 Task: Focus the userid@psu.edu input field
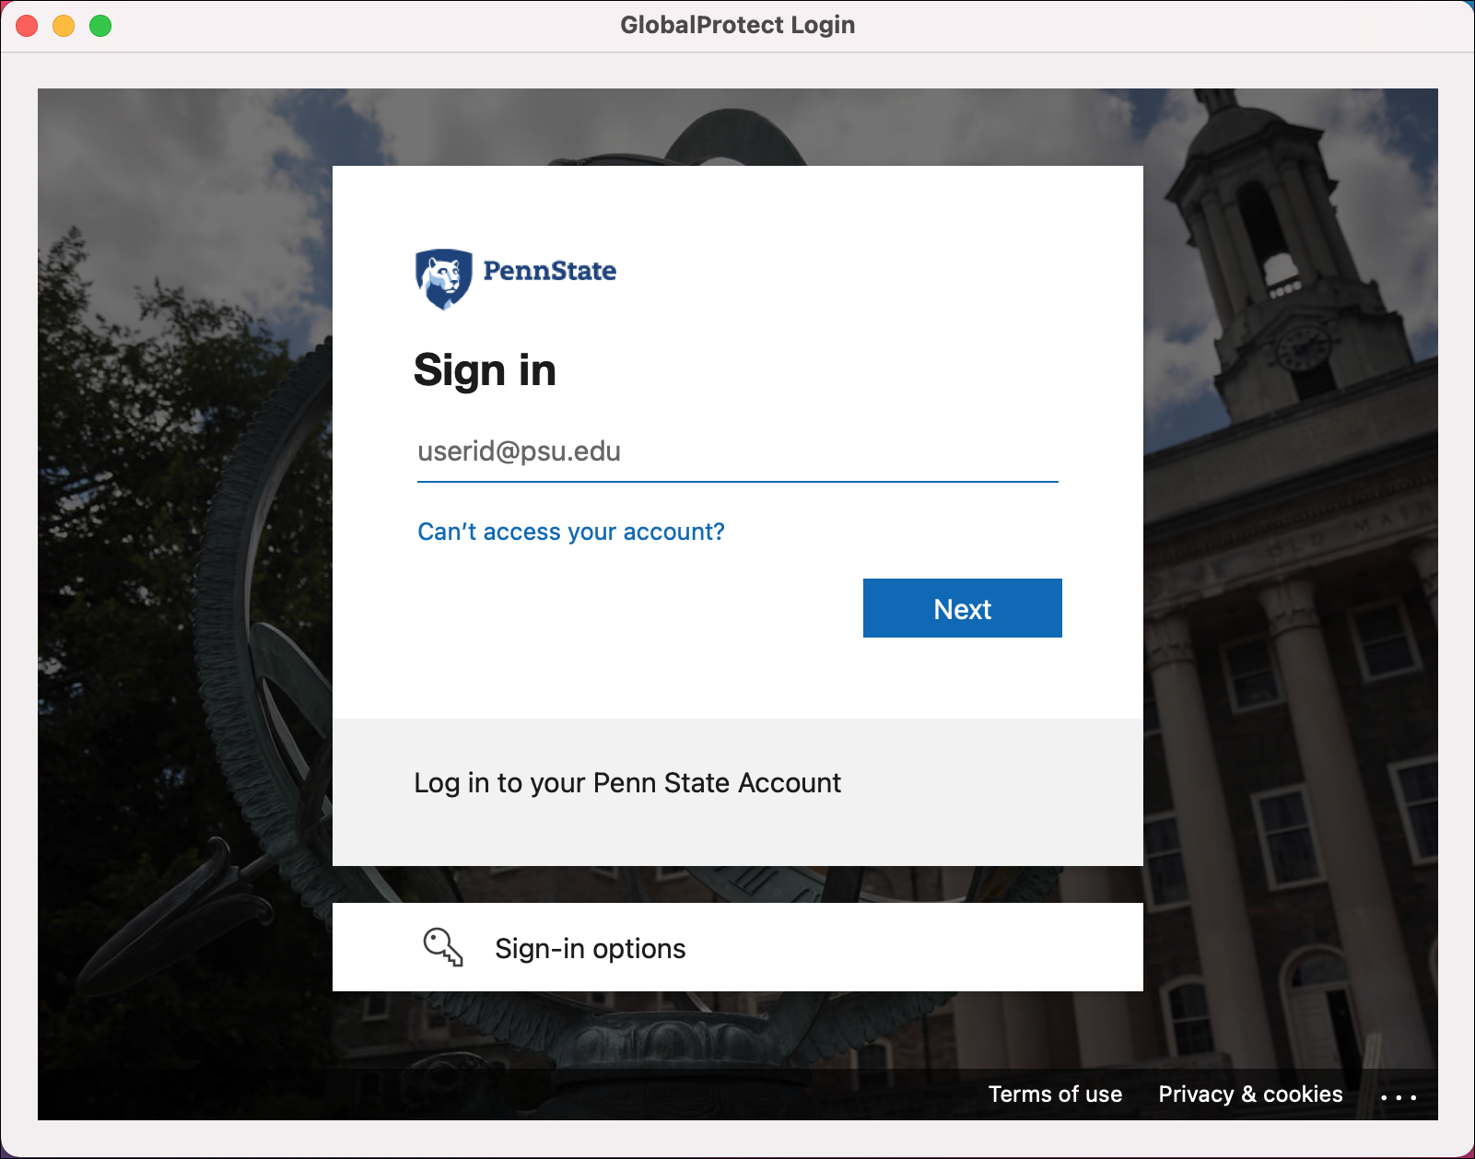[x=737, y=451]
